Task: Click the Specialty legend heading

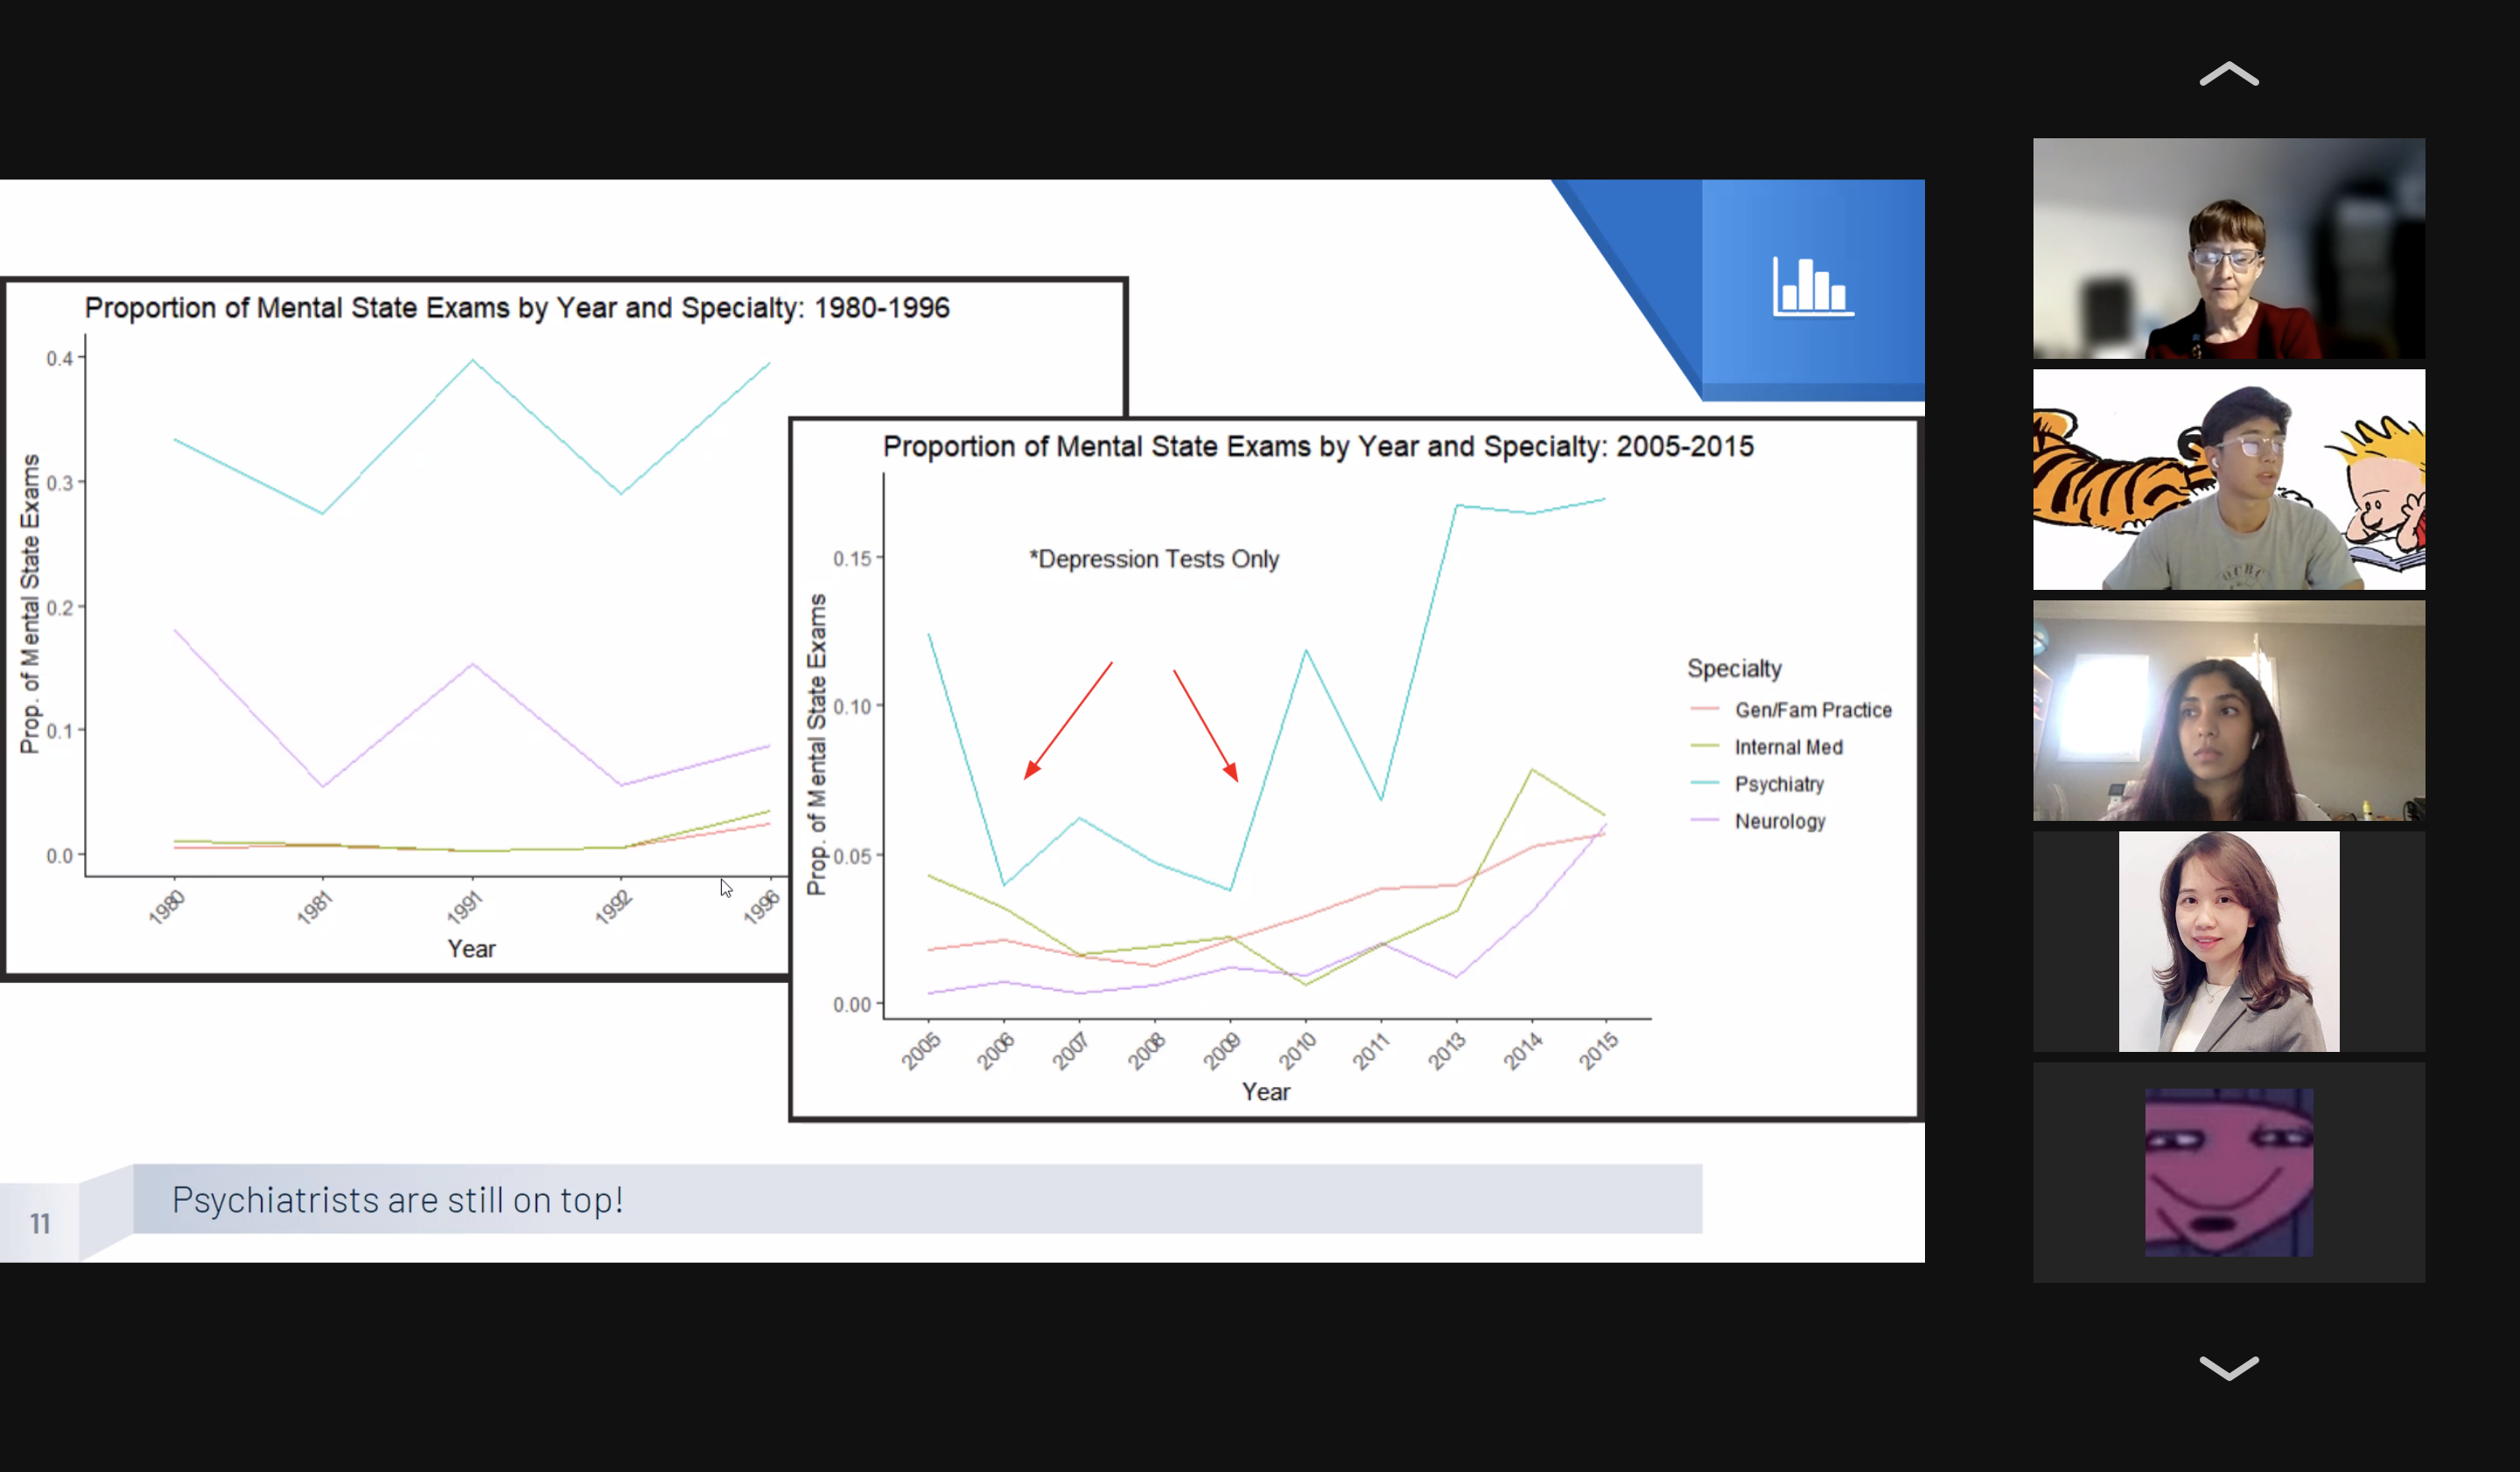Action: pyautogui.click(x=1734, y=668)
